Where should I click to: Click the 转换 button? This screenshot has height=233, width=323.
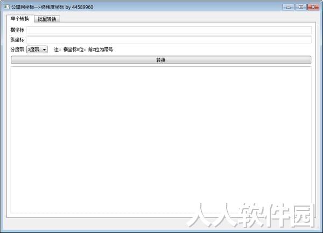[161, 60]
